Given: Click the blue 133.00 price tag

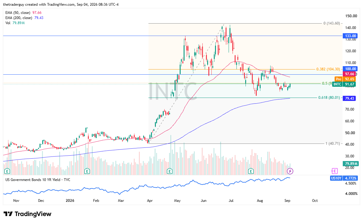Looking at the screenshot, I should pos(350,36).
